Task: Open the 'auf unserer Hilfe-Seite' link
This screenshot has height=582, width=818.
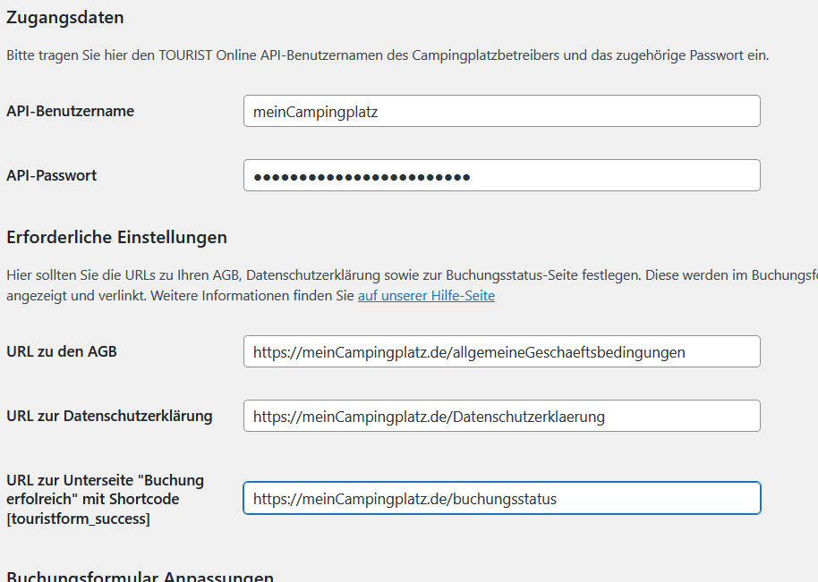Action: click(426, 296)
